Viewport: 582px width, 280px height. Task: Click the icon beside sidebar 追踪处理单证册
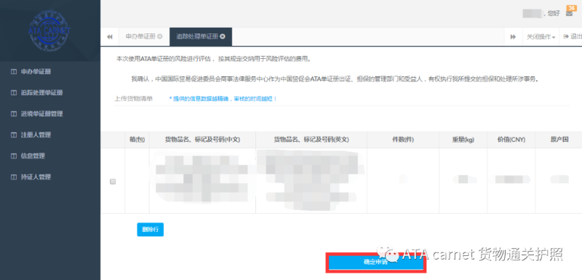point(14,92)
